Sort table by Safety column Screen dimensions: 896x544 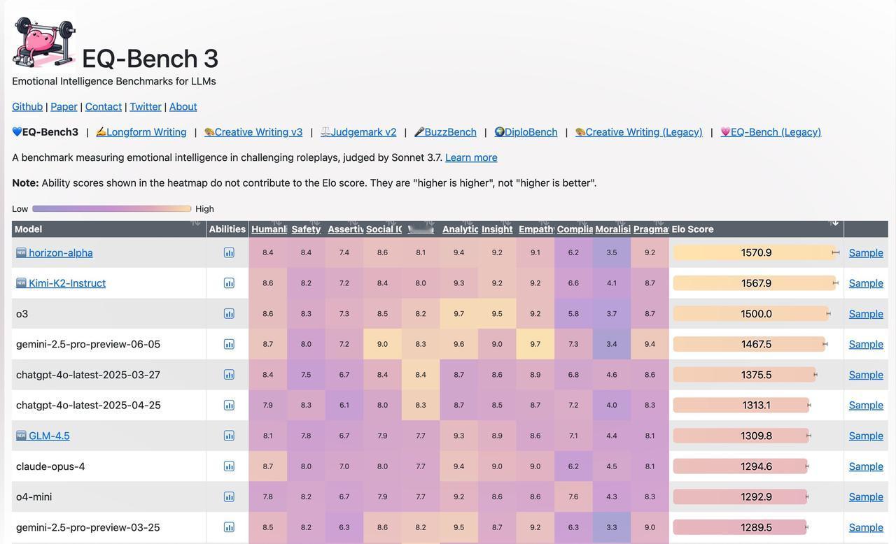(306, 229)
